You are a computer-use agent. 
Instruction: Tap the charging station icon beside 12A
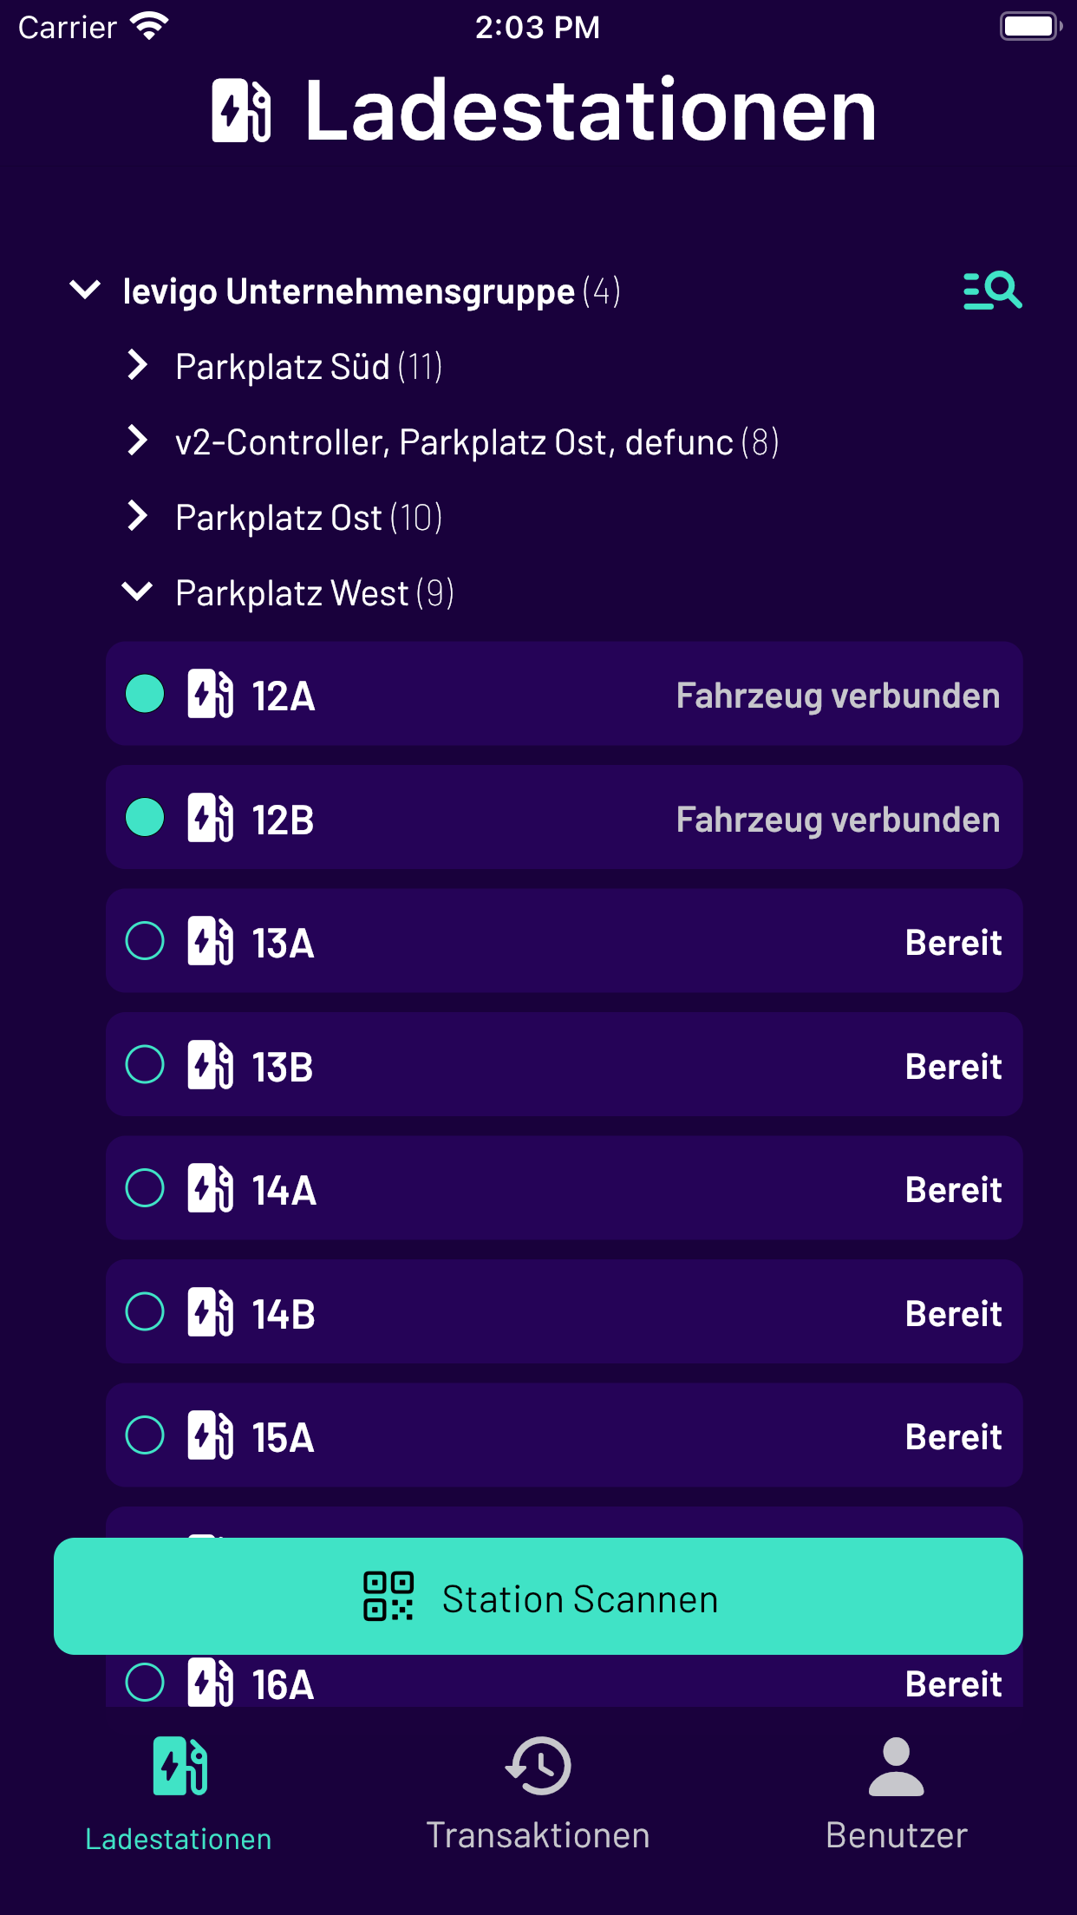pyautogui.click(x=210, y=694)
